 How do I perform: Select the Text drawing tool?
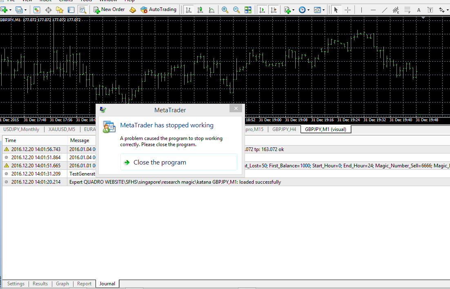click(419, 10)
